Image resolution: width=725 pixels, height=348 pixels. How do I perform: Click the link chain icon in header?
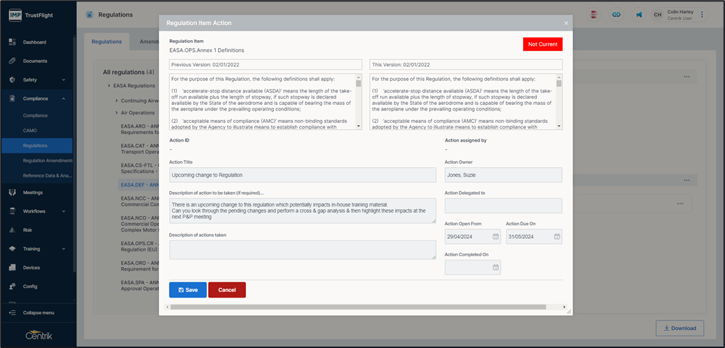tap(616, 14)
